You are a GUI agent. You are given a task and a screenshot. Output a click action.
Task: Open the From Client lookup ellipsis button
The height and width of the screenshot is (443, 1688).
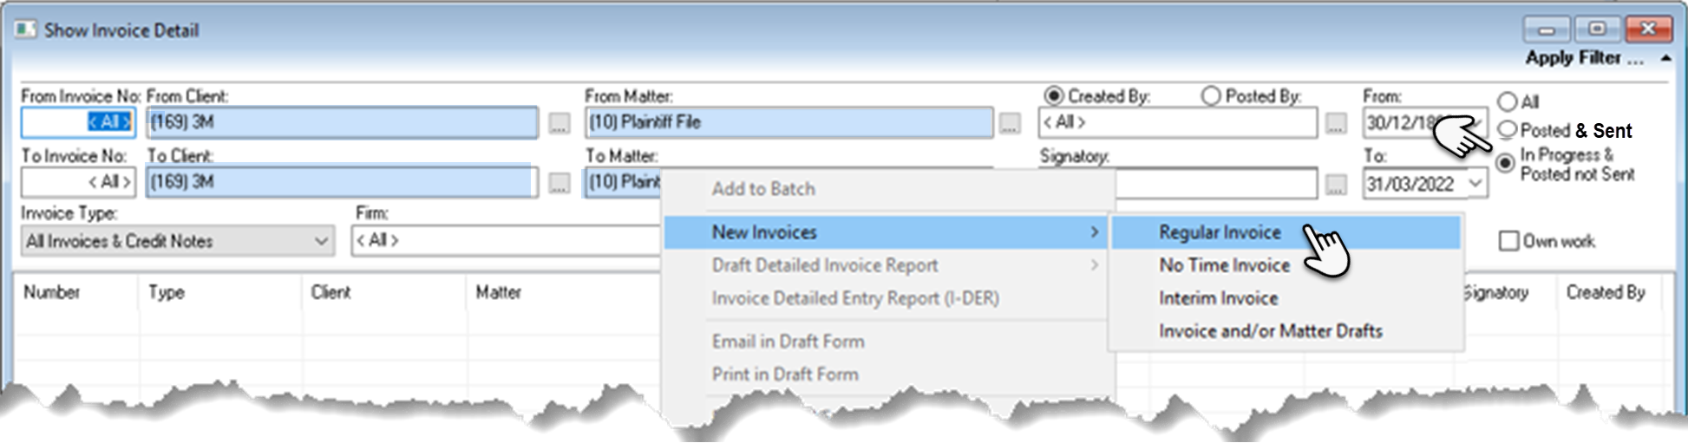559,124
